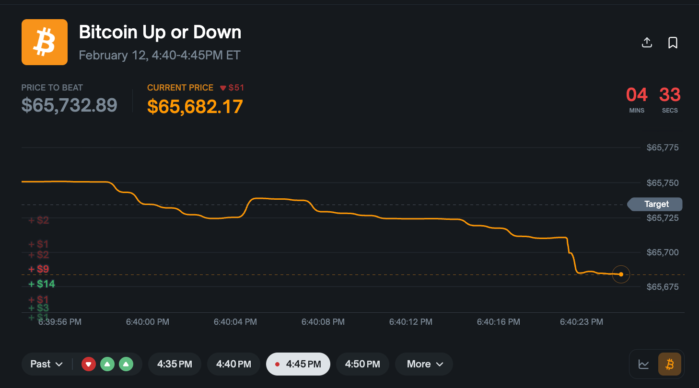Bookmark this Bitcoin Up or Down market
The height and width of the screenshot is (388, 699).
click(673, 43)
